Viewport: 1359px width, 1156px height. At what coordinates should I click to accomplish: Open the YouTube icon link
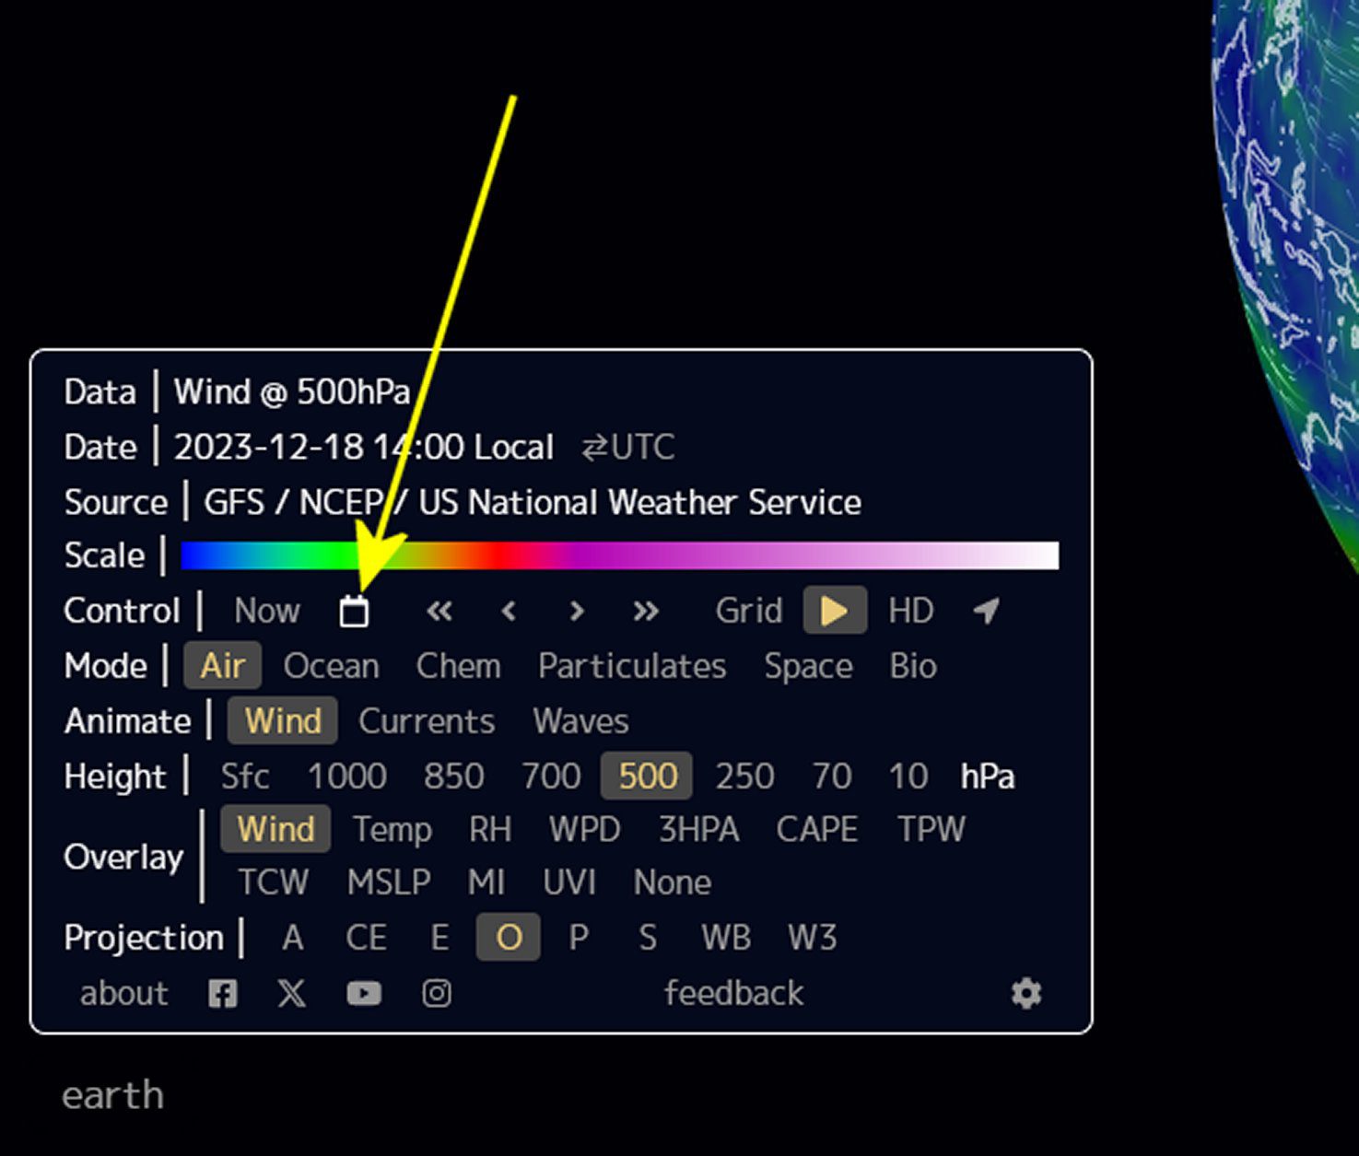click(364, 993)
